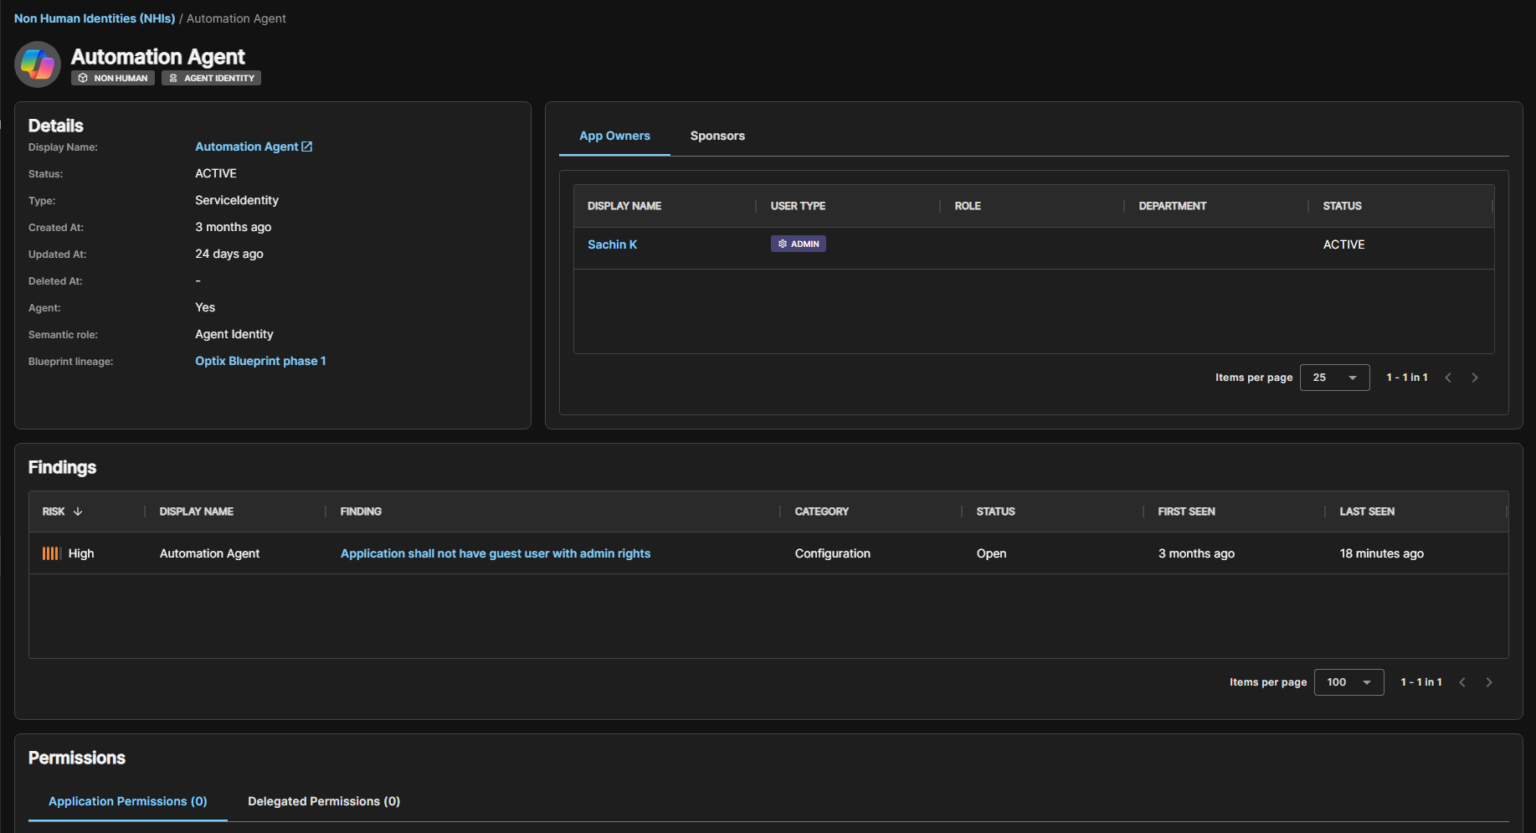Screen dimensions: 1536x833
Task: Click the Findings DISPLAY NAME column header
Action: (x=197, y=512)
